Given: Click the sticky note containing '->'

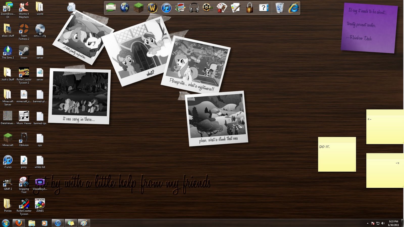Looking at the screenshot, I should point(385,170).
